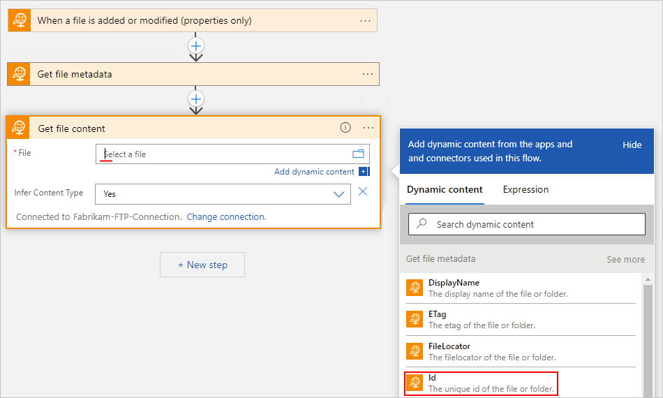The width and height of the screenshot is (663, 398).
Task: Open ellipsis menu on the file trigger
Action: pos(366,20)
